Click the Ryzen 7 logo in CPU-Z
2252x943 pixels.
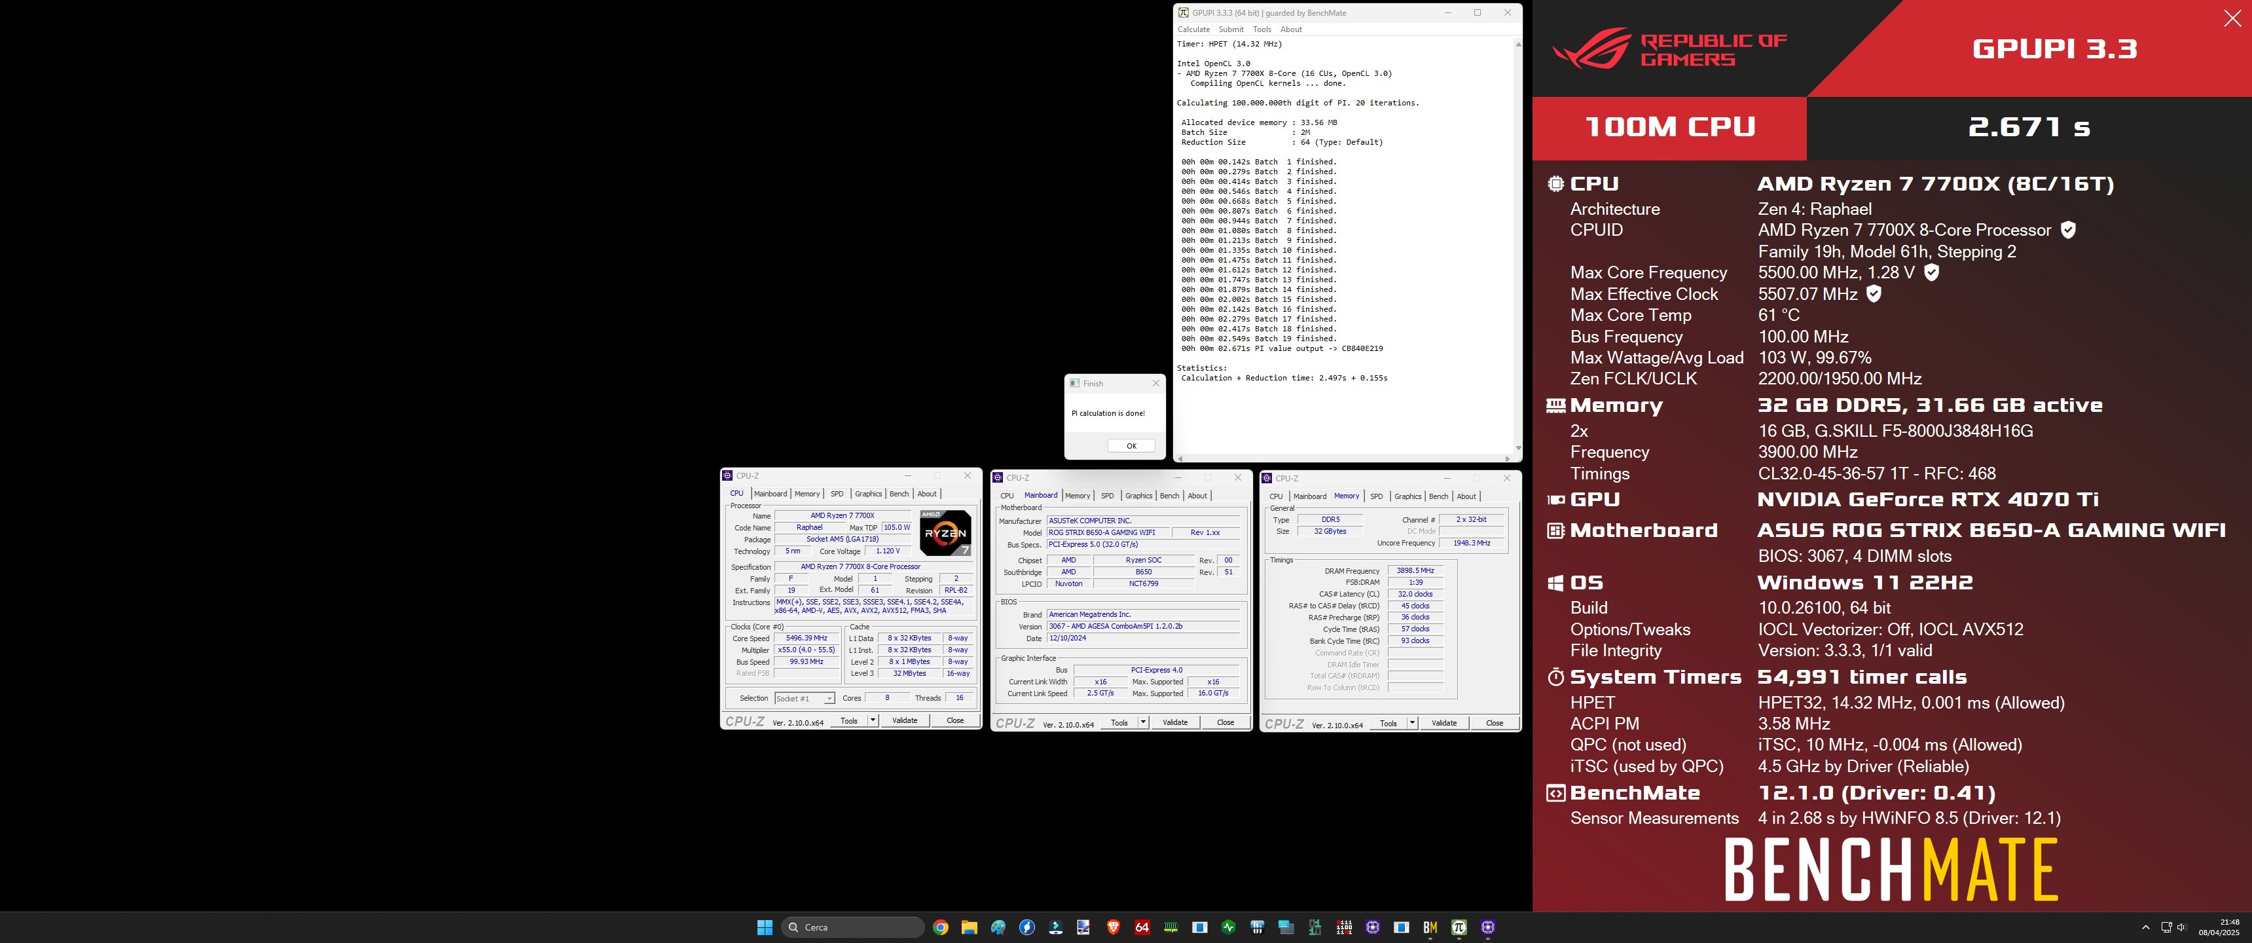point(945,533)
